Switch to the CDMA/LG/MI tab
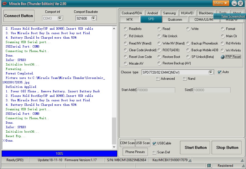The width and height of the screenshot is (246, 169). coord(204,20)
